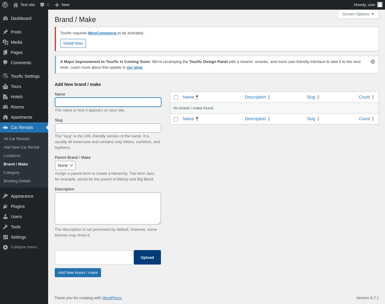Click the Upload button
385x304 pixels.
(147, 257)
